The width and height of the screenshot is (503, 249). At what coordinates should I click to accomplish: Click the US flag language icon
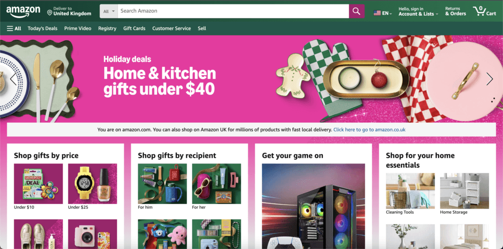[377, 13]
